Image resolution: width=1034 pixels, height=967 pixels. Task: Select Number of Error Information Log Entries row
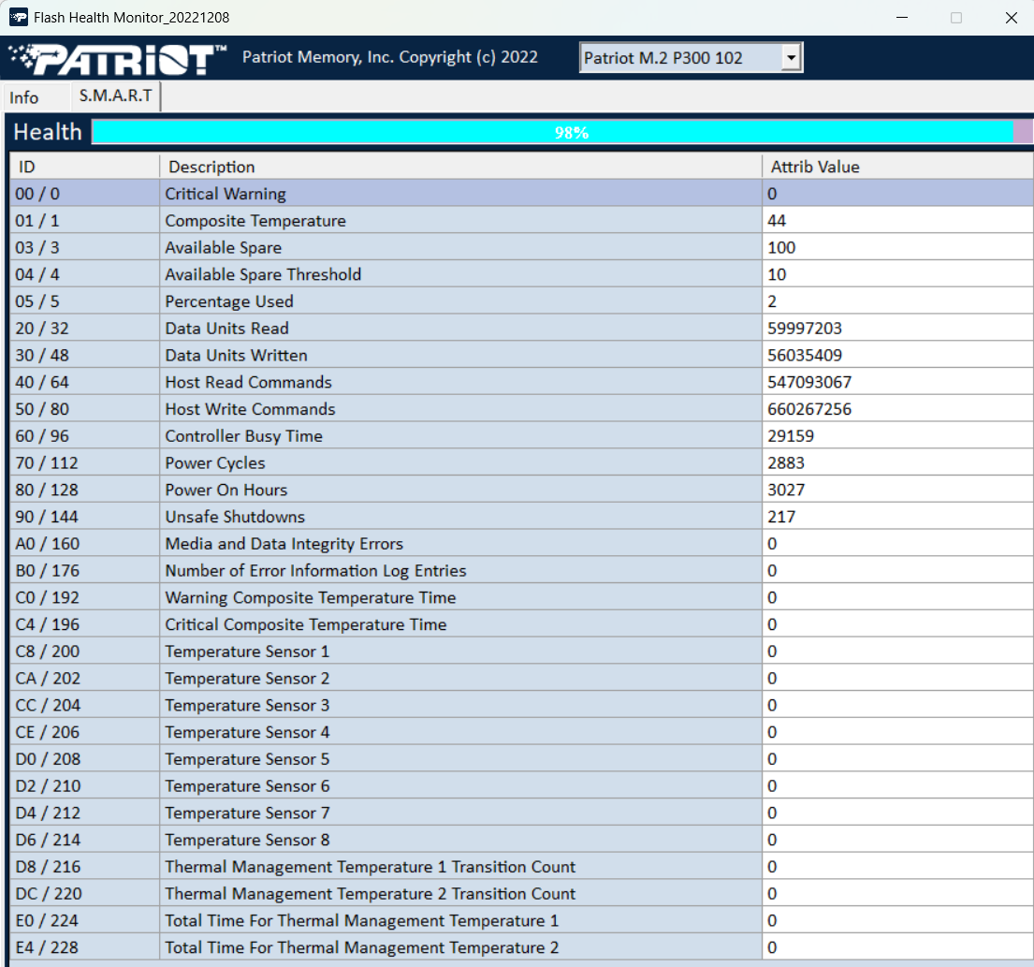pos(521,571)
